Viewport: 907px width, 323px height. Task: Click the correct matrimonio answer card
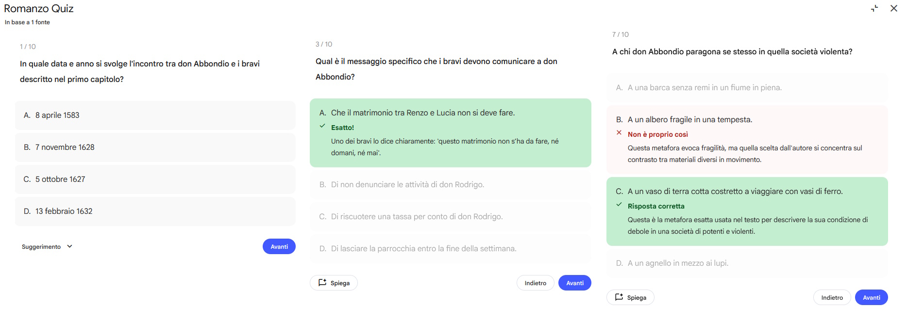click(450, 132)
